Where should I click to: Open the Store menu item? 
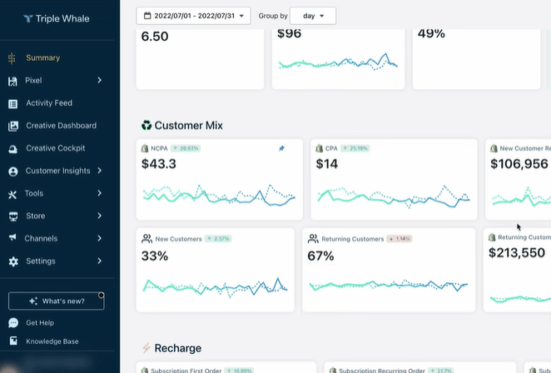(35, 216)
